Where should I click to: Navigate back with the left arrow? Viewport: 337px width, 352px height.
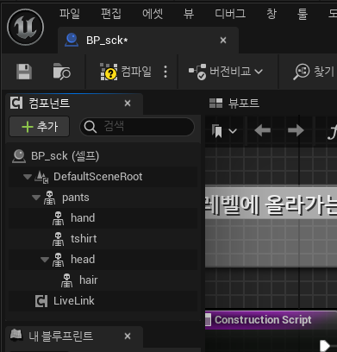(263, 131)
